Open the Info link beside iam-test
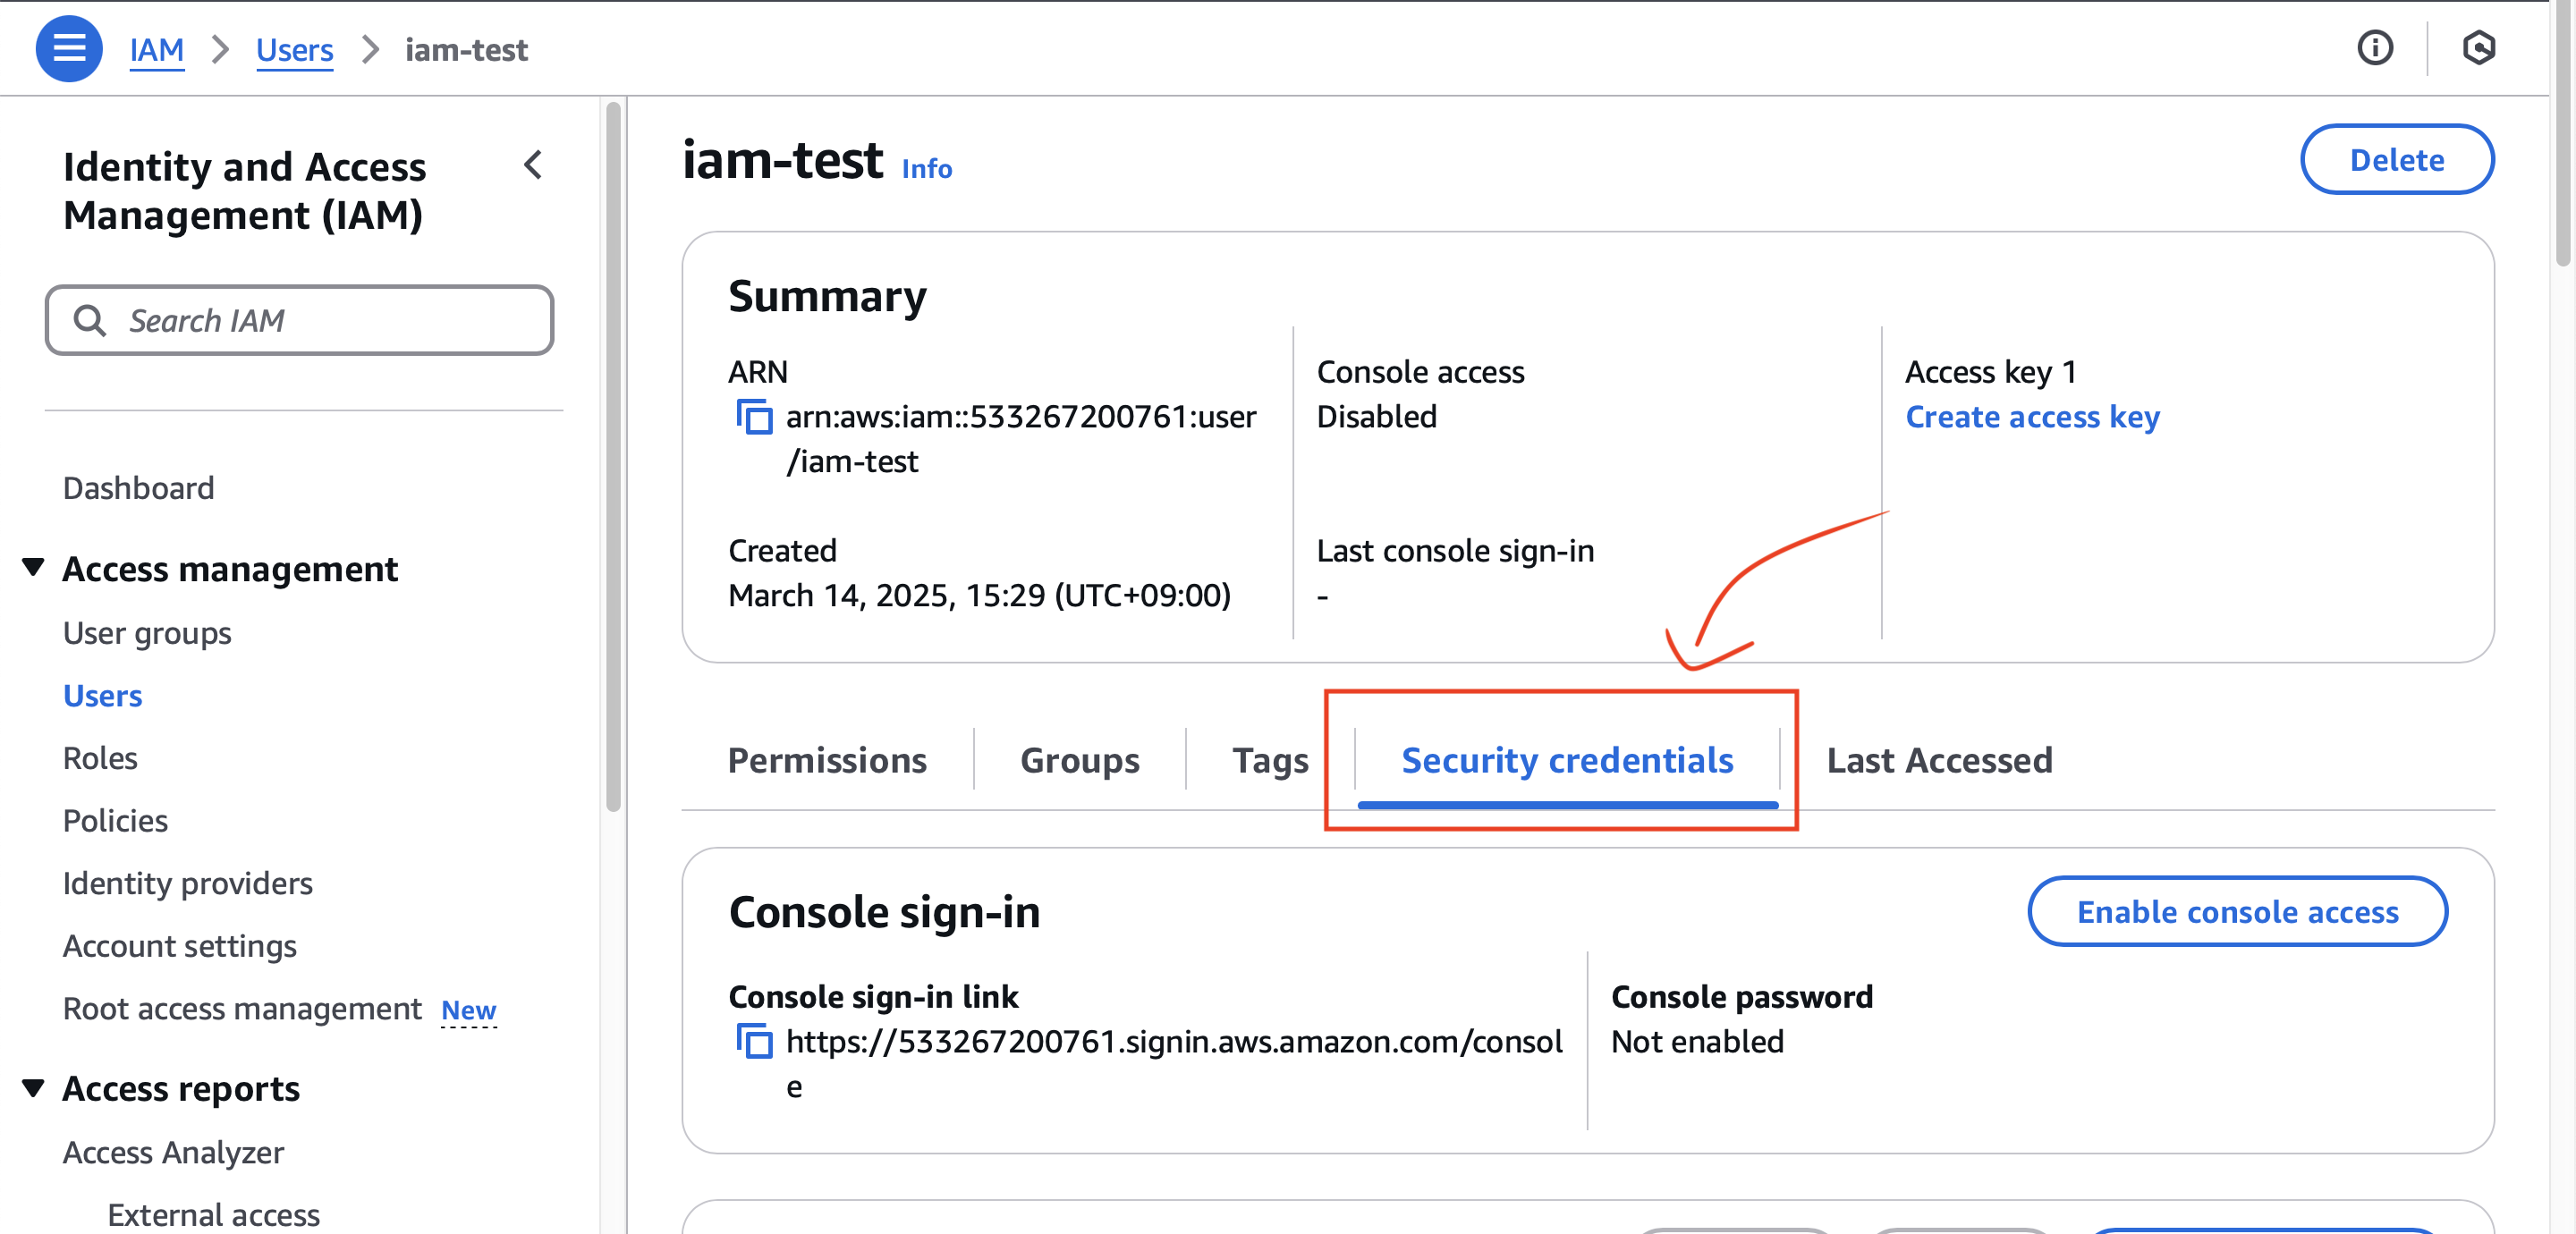The height and width of the screenshot is (1234, 2576). pyautogui.click(x=926, y=168)
